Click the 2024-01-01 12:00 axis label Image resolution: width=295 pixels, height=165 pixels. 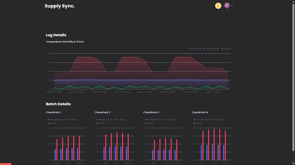tap(145, 92)
